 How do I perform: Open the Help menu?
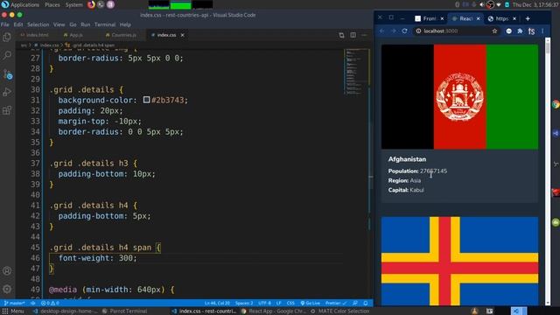(x=125, y=24)
